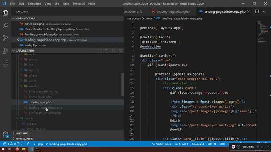This screenshot has width=271, height=152.
Task: Open the Extensions view
Action: pos(6,64)
